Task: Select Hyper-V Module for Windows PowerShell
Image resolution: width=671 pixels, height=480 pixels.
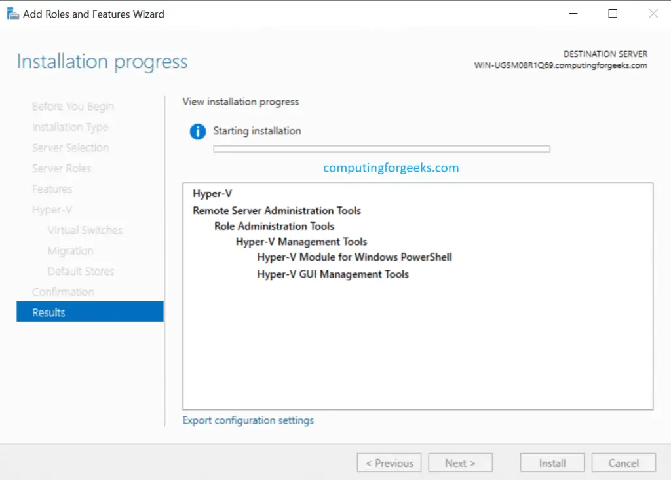Action: pyautogui.click(x=355, y=257)
